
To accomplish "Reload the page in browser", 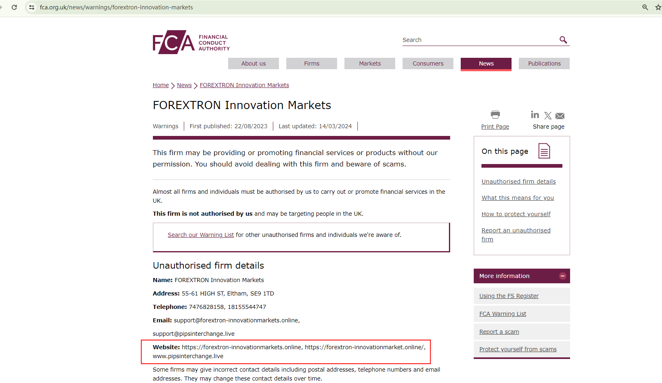I will click(x=14, y=7).
